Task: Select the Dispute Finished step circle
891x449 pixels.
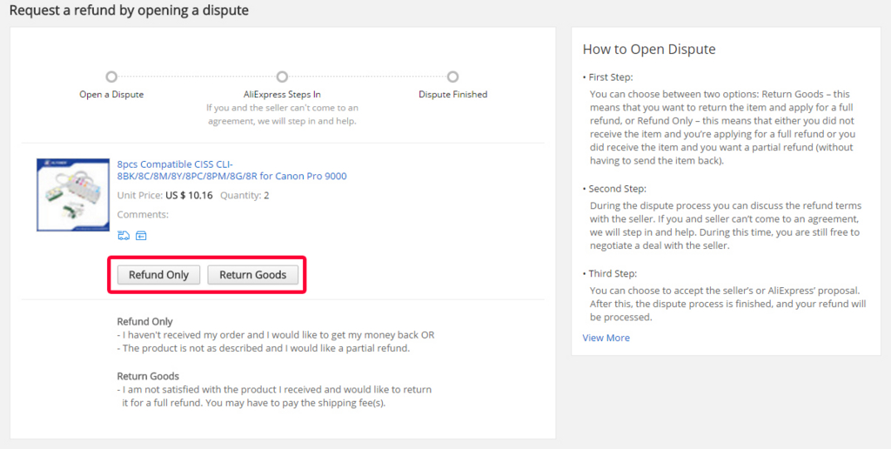Action: (x=452, y=77)
